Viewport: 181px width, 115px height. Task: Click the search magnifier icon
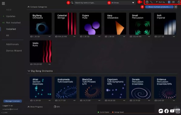(72, 3)
